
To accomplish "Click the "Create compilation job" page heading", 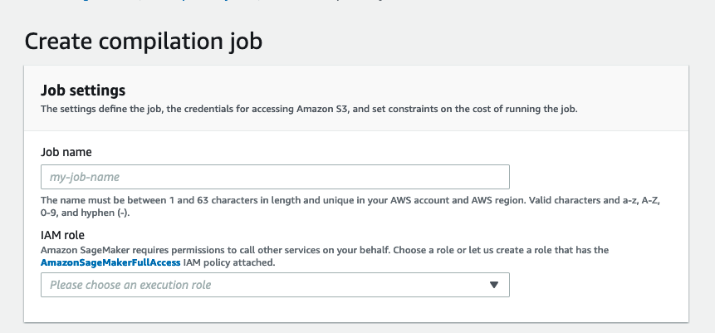I will (x=144, y=41).
